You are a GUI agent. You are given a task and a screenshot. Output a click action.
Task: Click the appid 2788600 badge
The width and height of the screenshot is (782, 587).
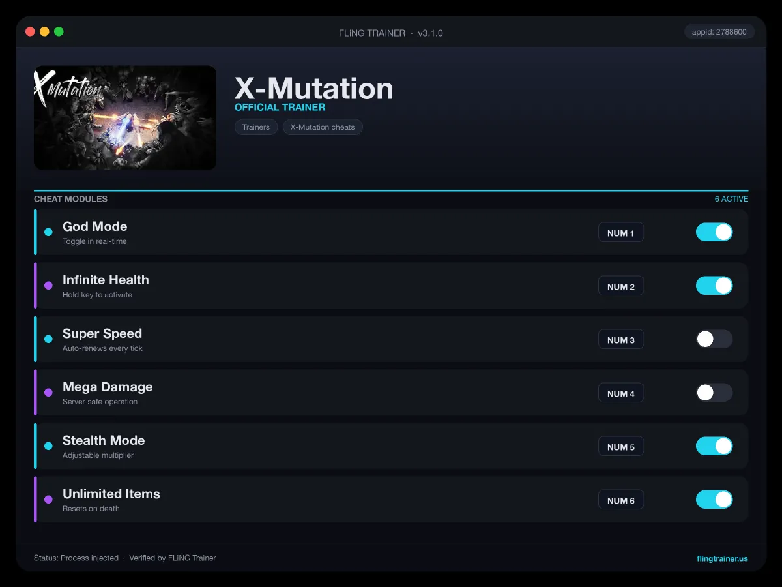point(719,32)
